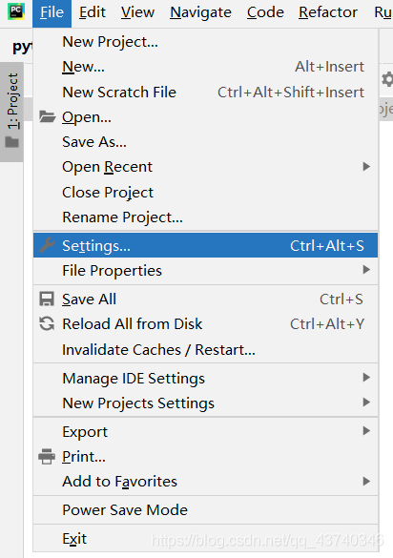Click the open folder icon beside Open...

tap(47, 116)
